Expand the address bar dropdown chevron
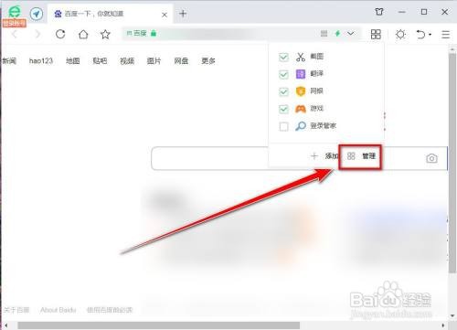 pos(351,34)
